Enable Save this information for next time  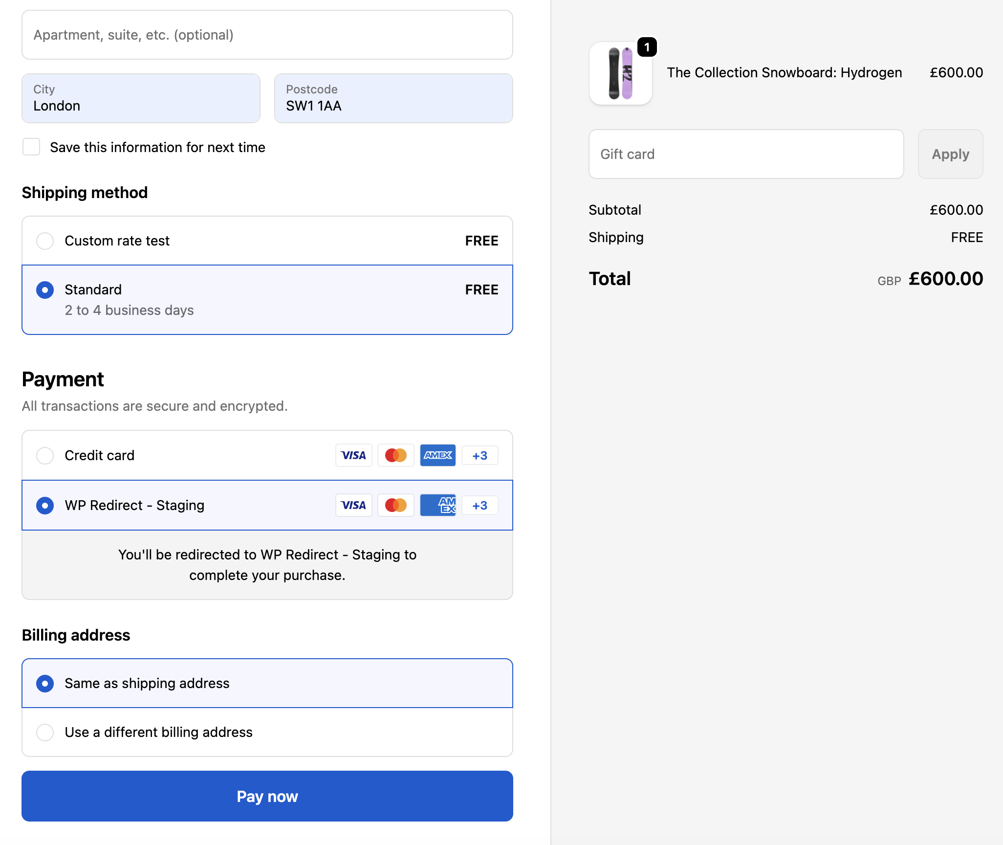pyautogui.click(x=31, y=147)
